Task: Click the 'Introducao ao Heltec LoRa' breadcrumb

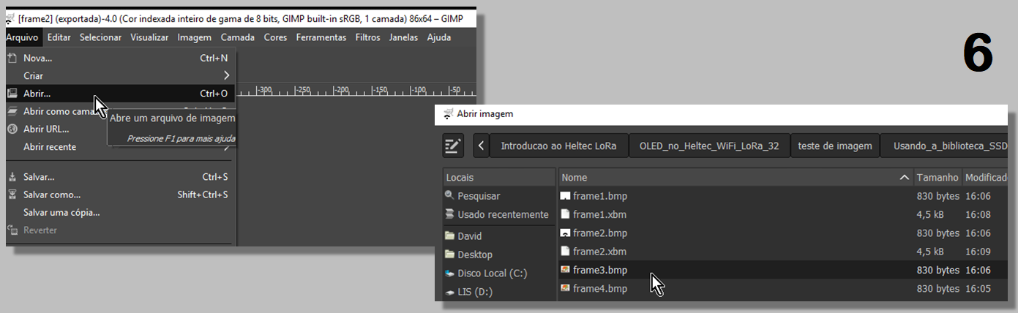Action: [x=558, y=146]
